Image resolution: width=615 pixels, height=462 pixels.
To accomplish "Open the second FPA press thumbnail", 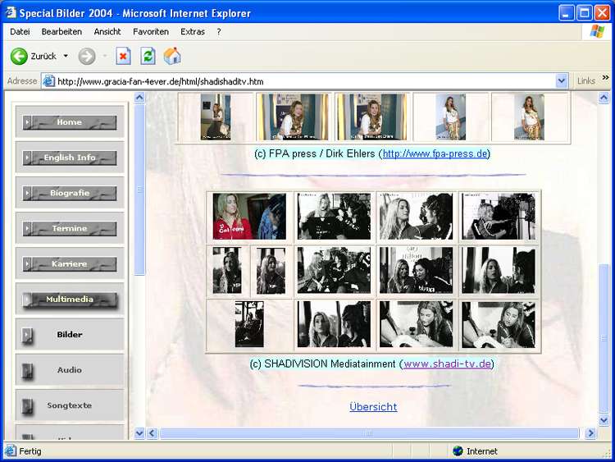I will point(294,117).
